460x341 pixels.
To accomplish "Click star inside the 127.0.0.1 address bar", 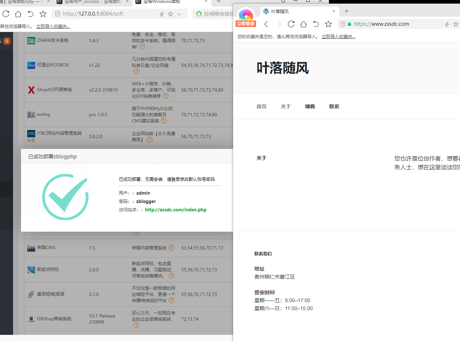I will [170, 14].
